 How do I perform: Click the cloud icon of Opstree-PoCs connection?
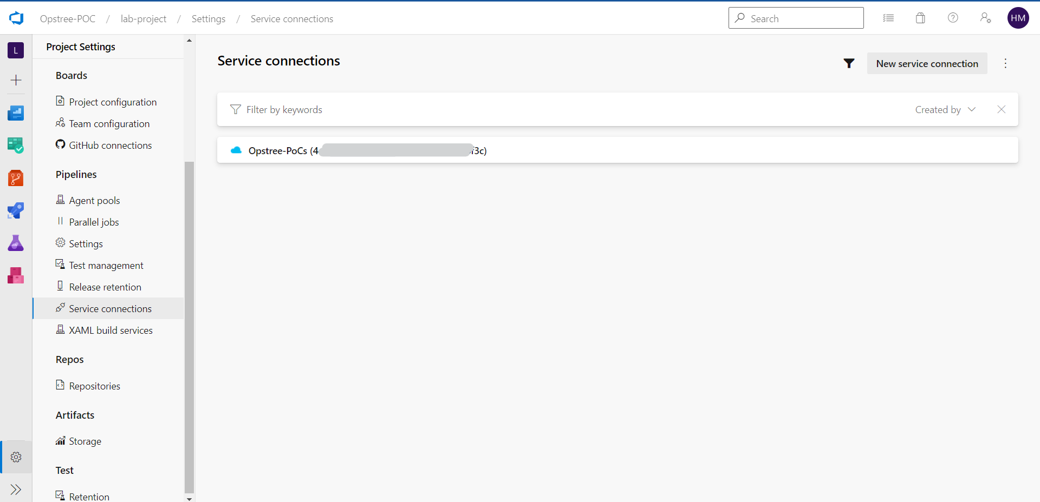click(x=236, y=150)
